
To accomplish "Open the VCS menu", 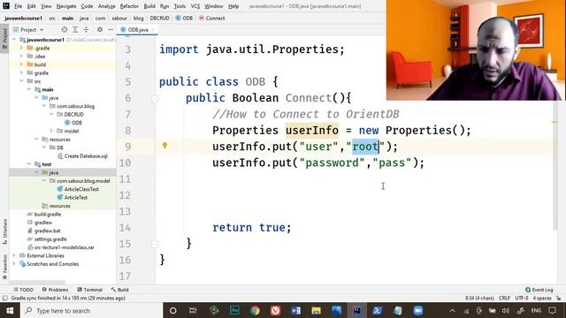I will tap(195, 6).
